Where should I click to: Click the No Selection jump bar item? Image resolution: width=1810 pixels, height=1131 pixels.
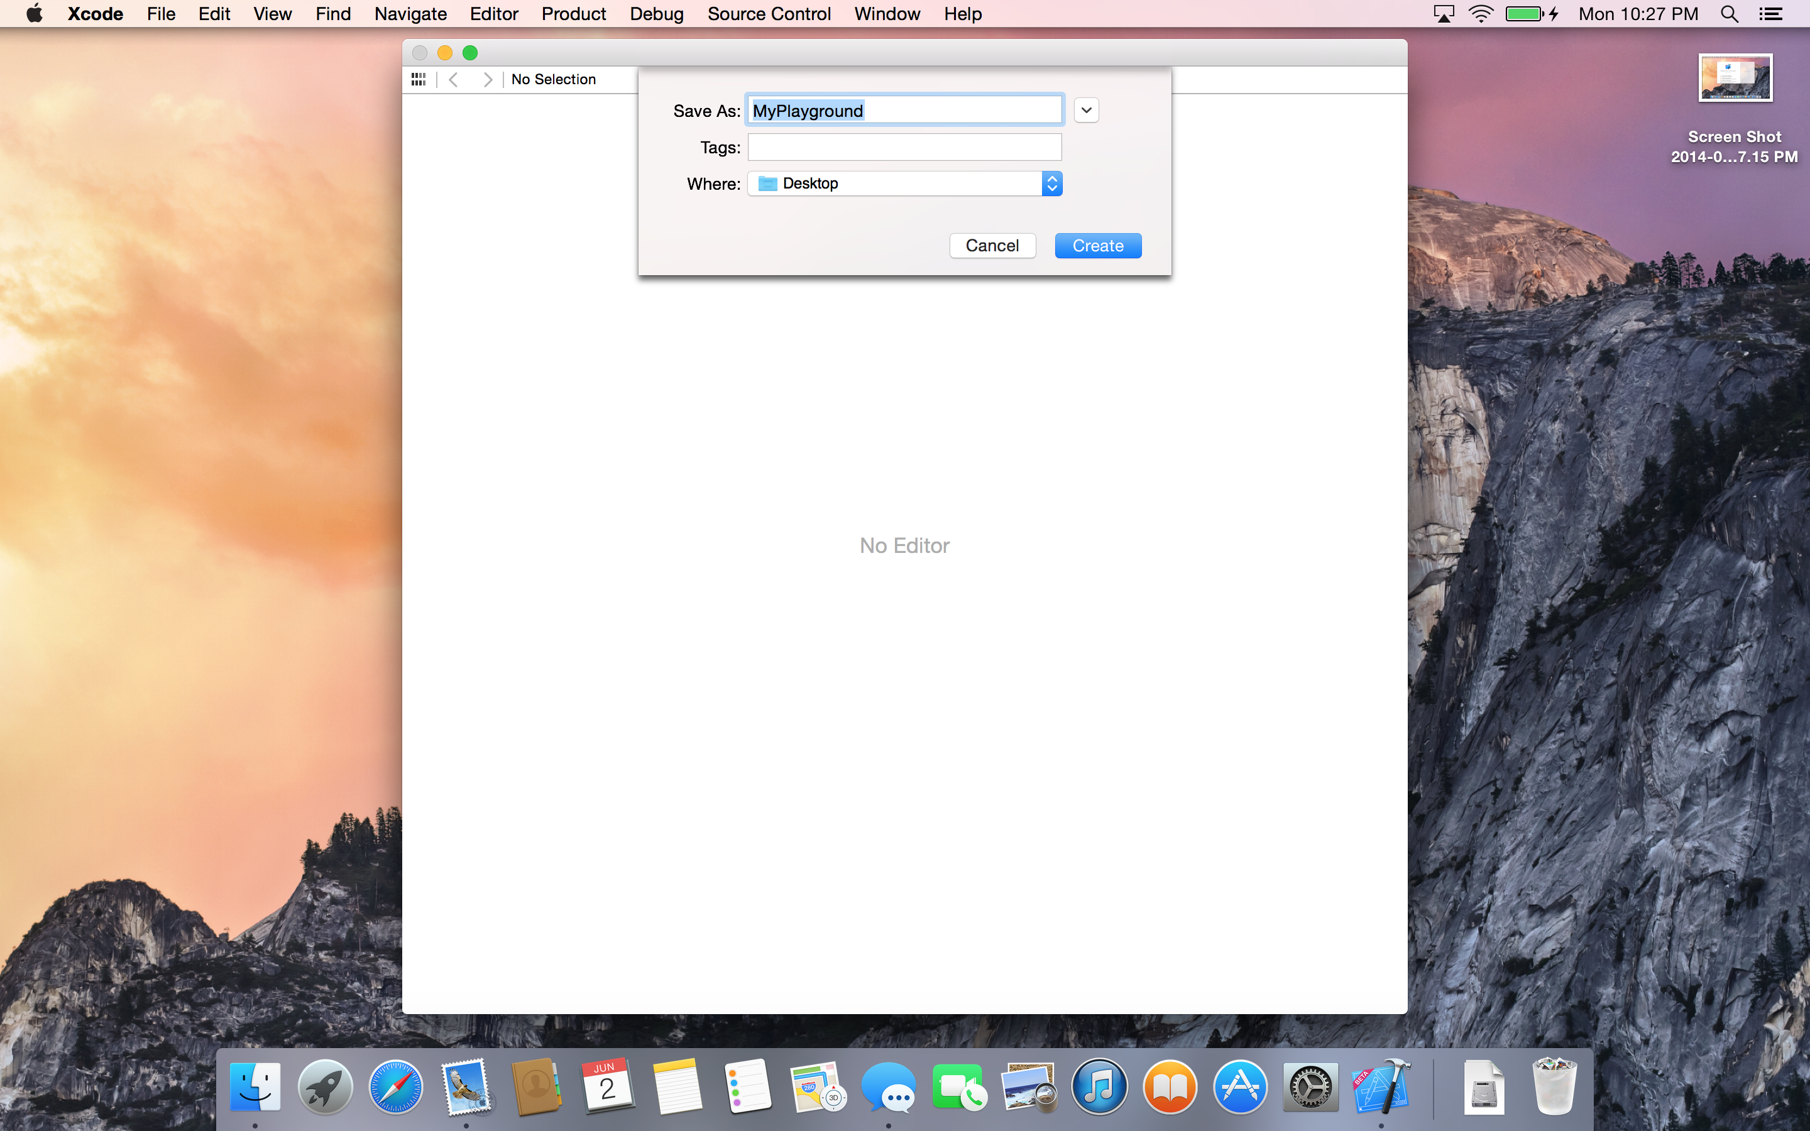554,79
